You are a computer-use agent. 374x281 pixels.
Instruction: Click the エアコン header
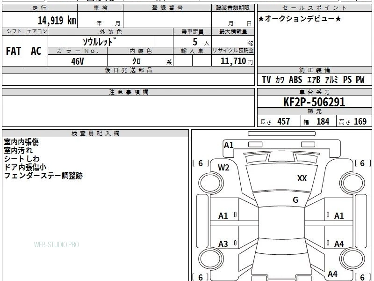[36, 31]
